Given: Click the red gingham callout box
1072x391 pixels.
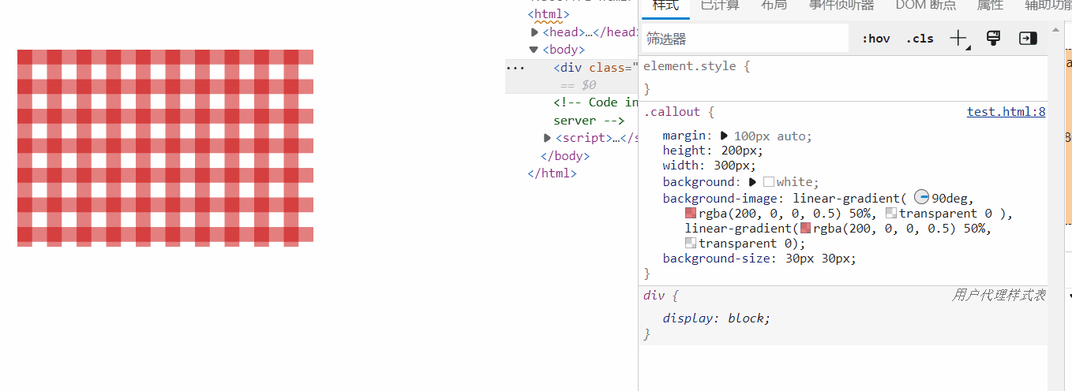Looking at the screenshot, I should [x=165, y=148].
